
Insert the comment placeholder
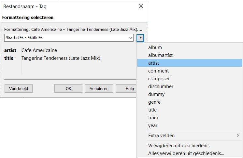pos(158,71)
